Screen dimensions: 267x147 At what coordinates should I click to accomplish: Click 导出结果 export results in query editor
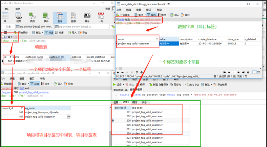click(220, 84)
